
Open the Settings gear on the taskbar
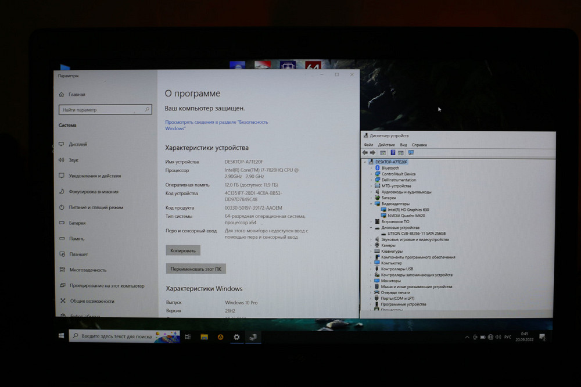point(236,336)
